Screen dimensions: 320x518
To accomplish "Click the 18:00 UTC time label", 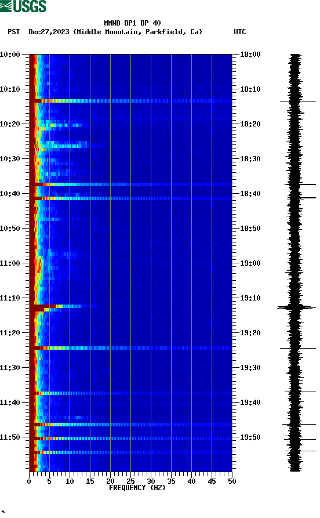I will 250,54.
